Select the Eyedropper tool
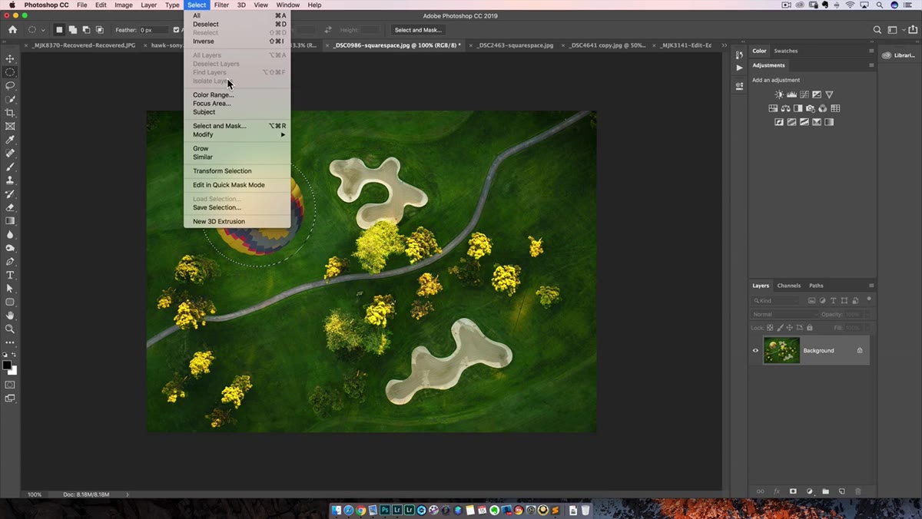 point(10,140)
